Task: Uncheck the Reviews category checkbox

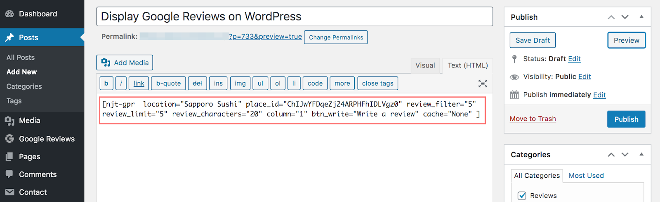Action: tap(522, 196)
